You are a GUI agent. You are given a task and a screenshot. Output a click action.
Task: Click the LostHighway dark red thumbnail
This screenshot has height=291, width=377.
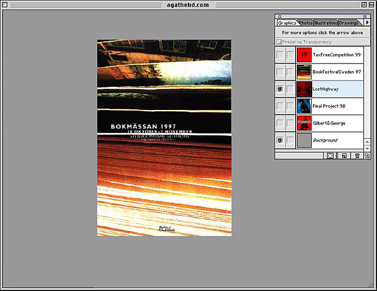pos(304,89)
